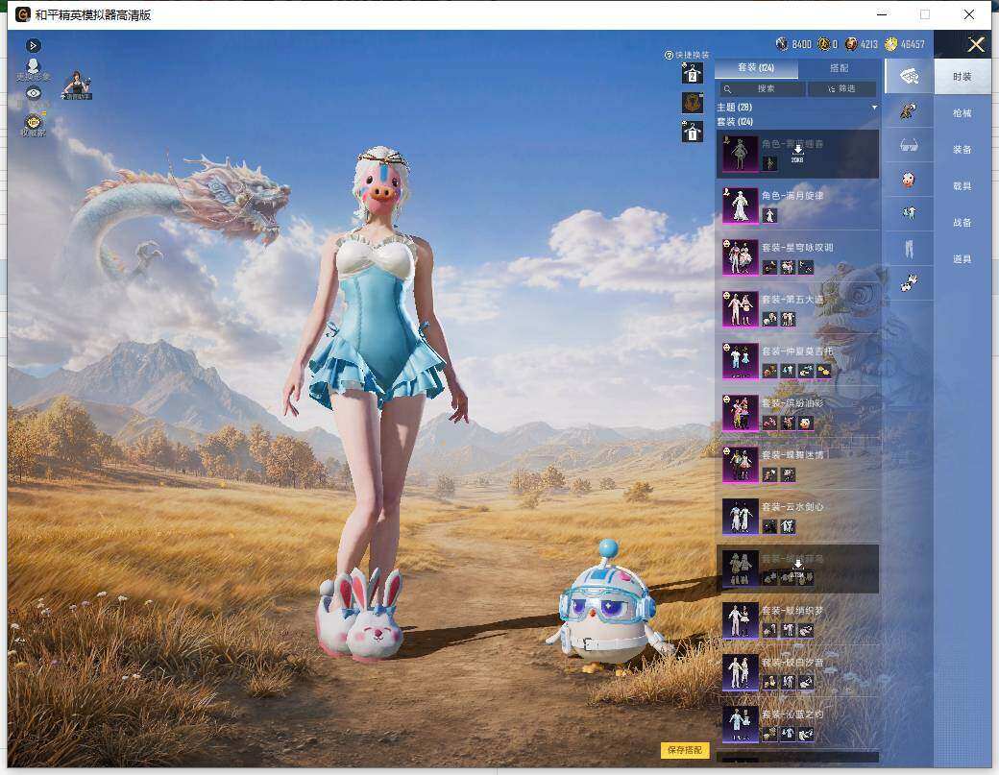Viewport: 999px width, 775px height.
Task: Toggle the eye visibility icon on left
Action: pos(33,93)
